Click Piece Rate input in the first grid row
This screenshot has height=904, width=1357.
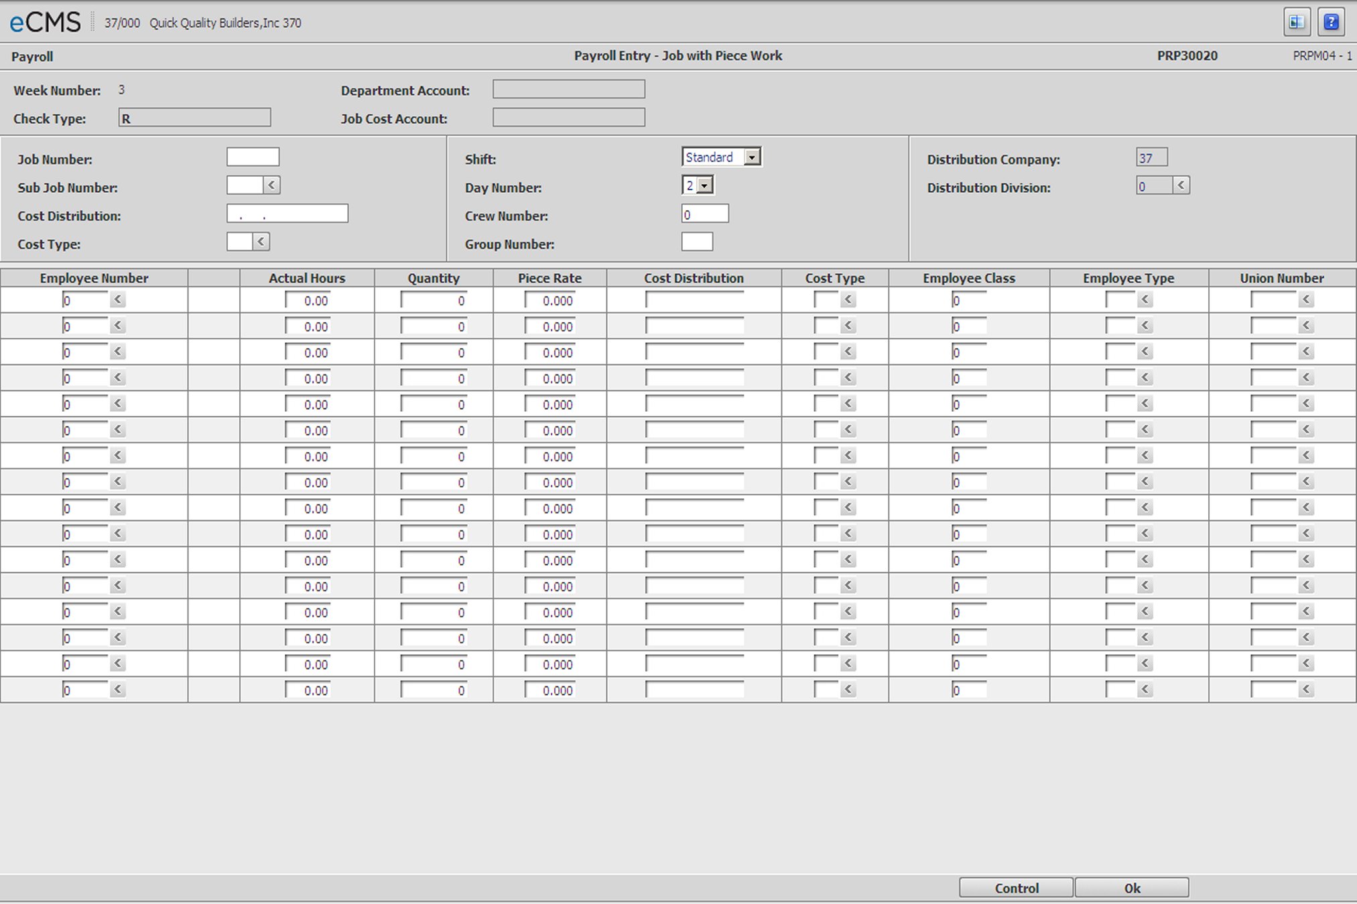pos(550,300)
